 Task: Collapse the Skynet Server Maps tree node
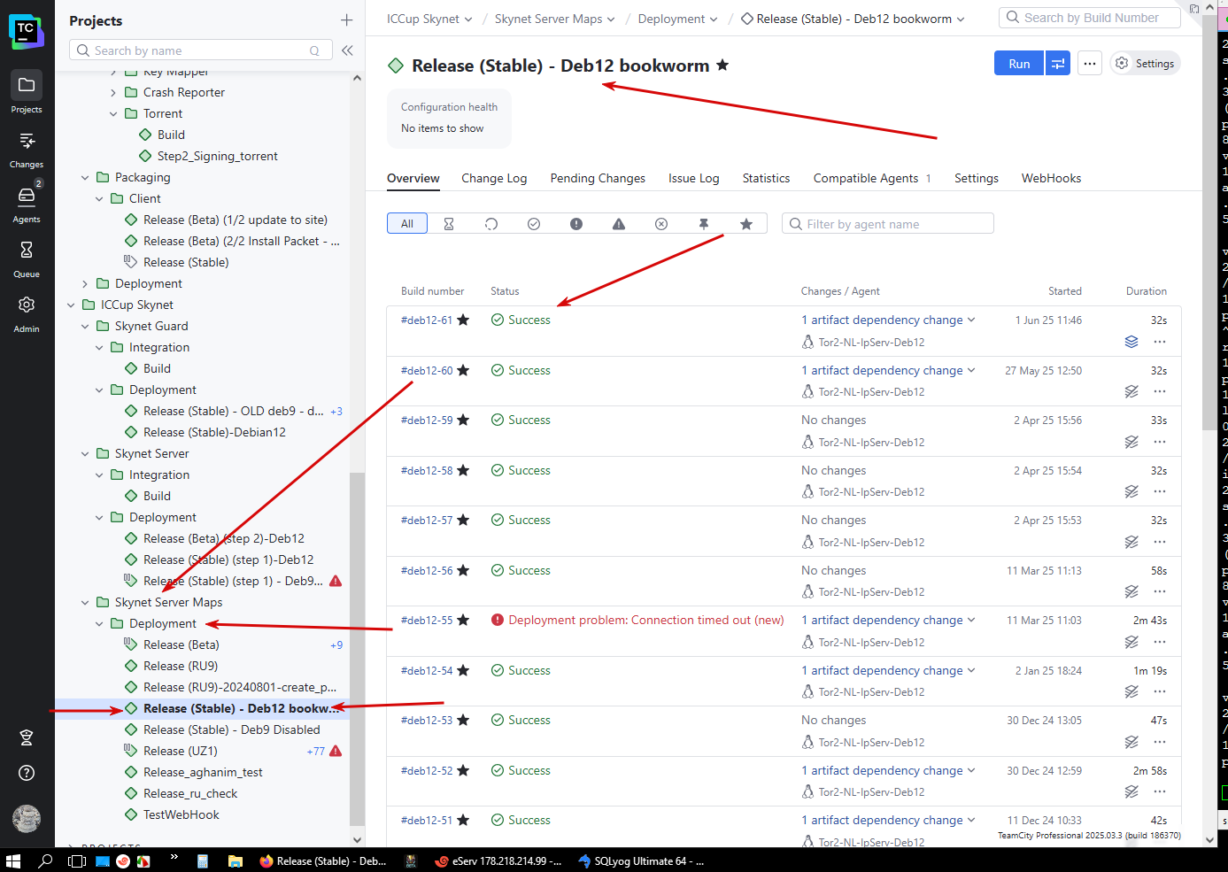pyautogui.click(x=85, y=602)
